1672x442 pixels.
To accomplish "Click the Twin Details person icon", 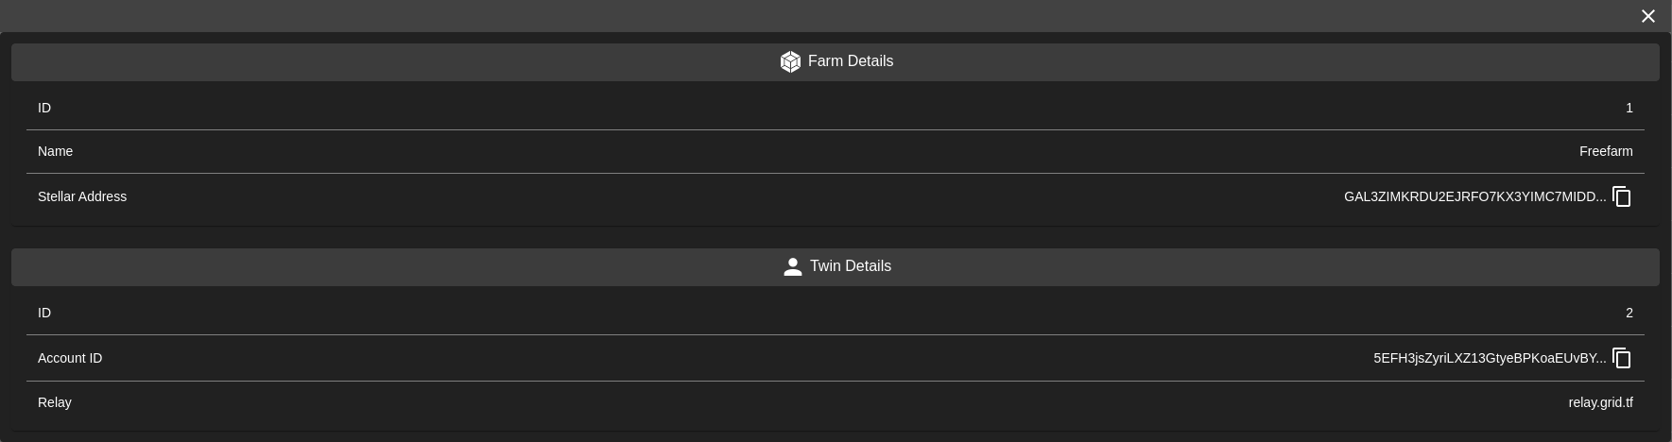I will click(x=793, y=267).
